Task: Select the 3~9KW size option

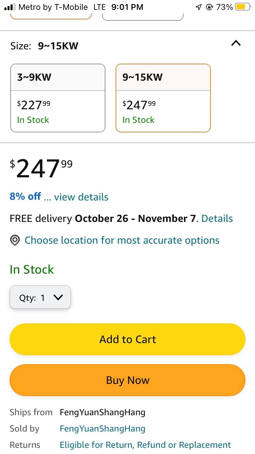Action: click(x=58, y=98)
